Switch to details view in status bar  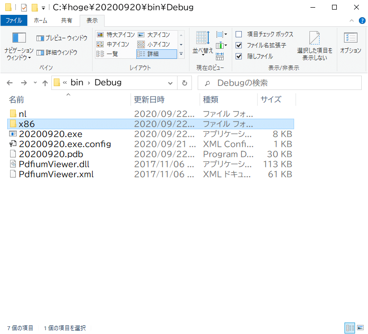(350, 328)
